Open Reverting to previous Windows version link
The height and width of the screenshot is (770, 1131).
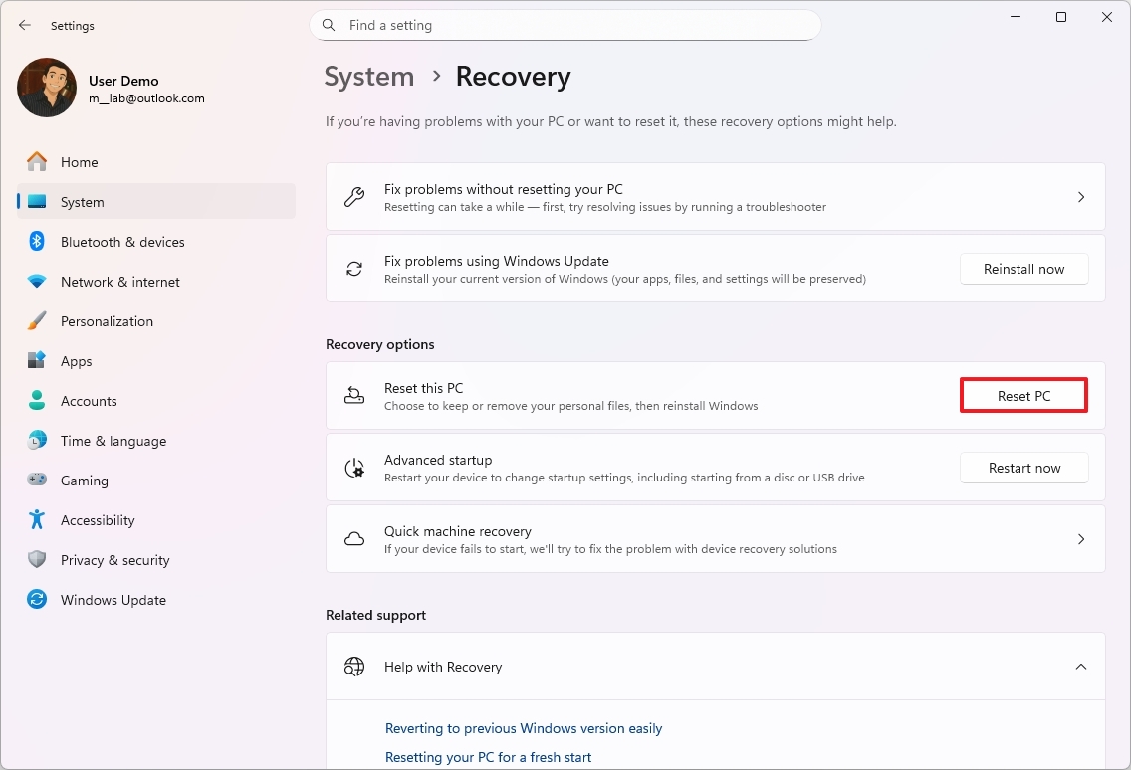(x=524, y=728)
